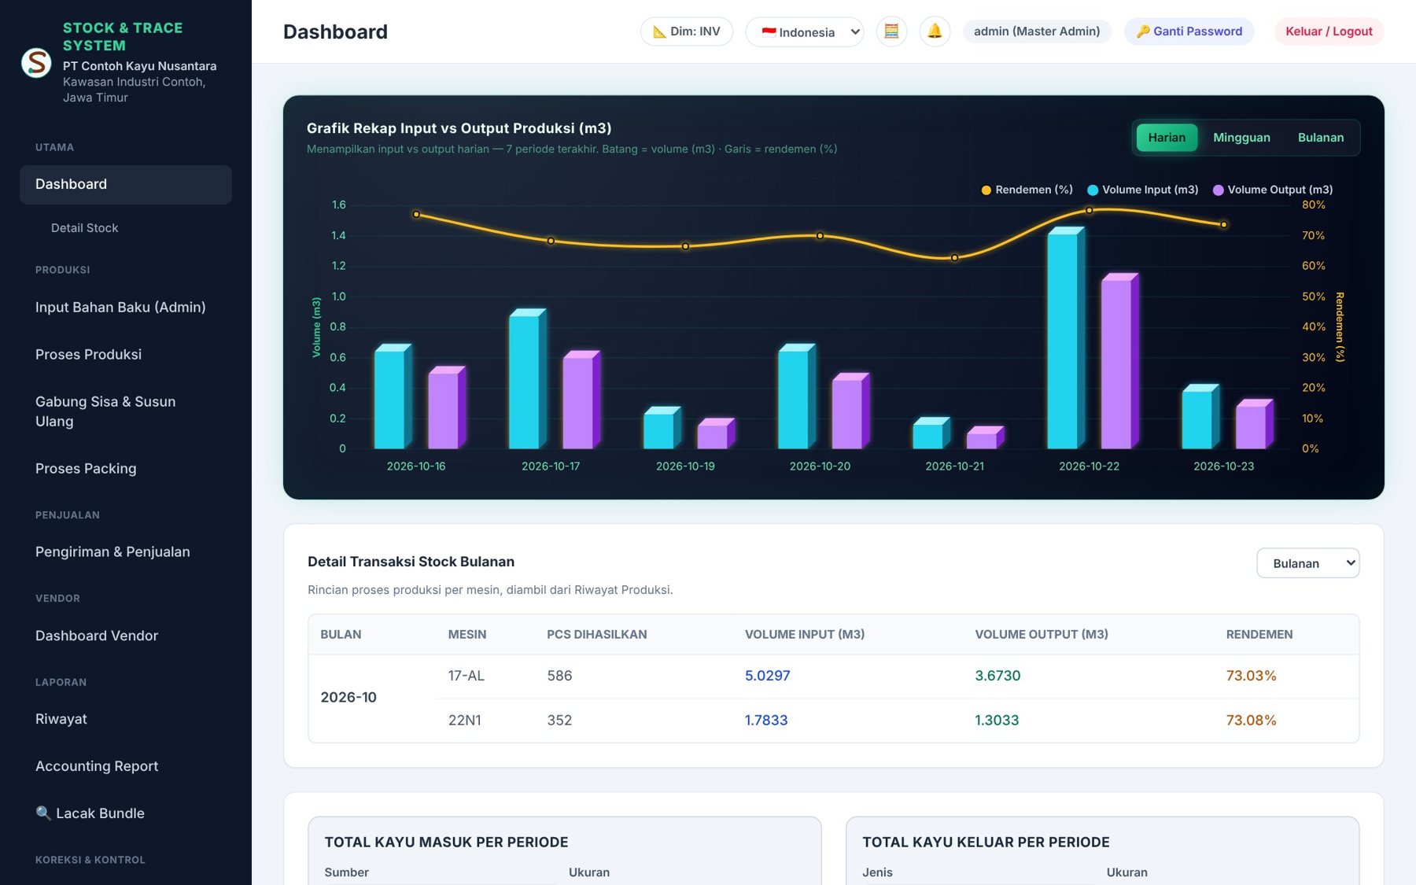Image resolution: width=1416 pixels, height=885 pixels.
Task: Toggle Volume Input (m3) legend item
Action: click(x=1142, y=190)
